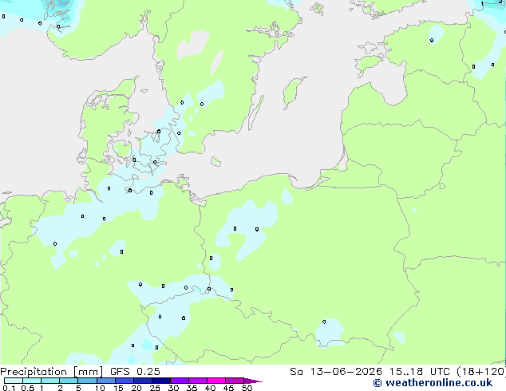The width and height of the screenshot is (506, 391).
Task: Click the '50' legend label
Action: click(x=247, y=388)
